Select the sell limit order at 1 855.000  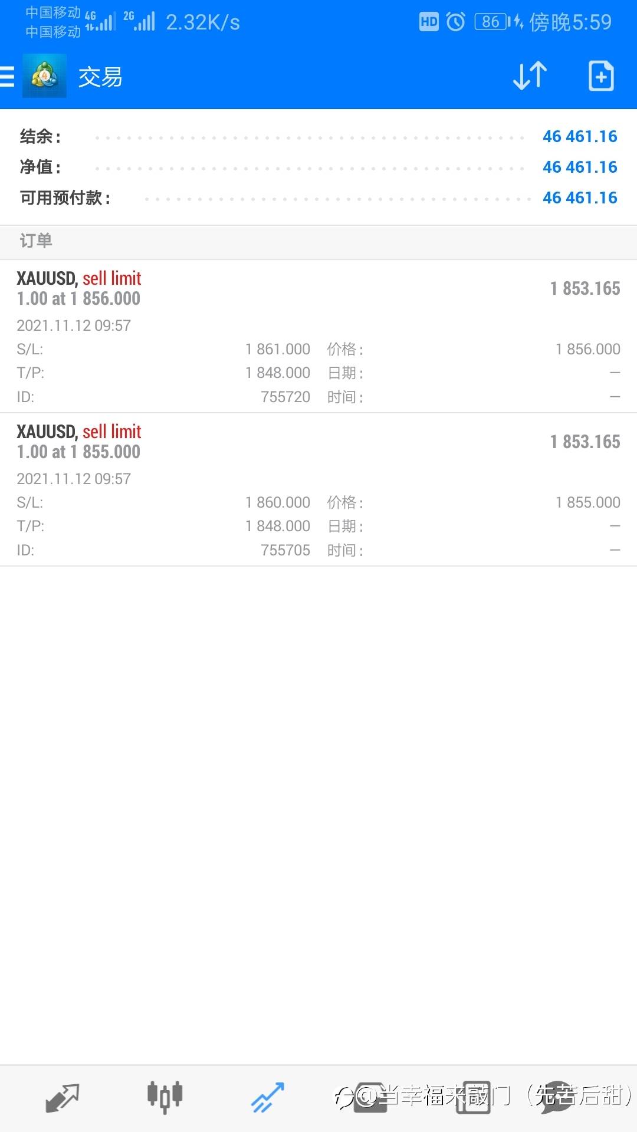(x=318, y=489)
